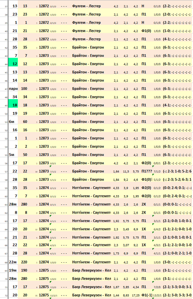193x299 pixels.
Task: Click the odds cell 1,84
Action: [x=116, y=180]
